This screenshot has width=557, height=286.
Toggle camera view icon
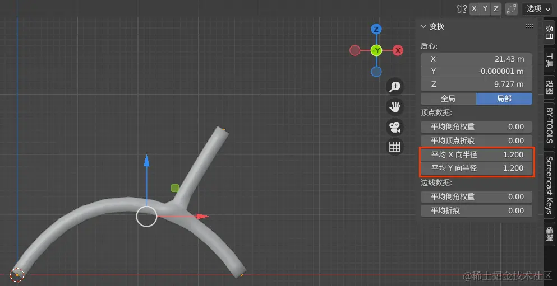[x=395, y=127]
